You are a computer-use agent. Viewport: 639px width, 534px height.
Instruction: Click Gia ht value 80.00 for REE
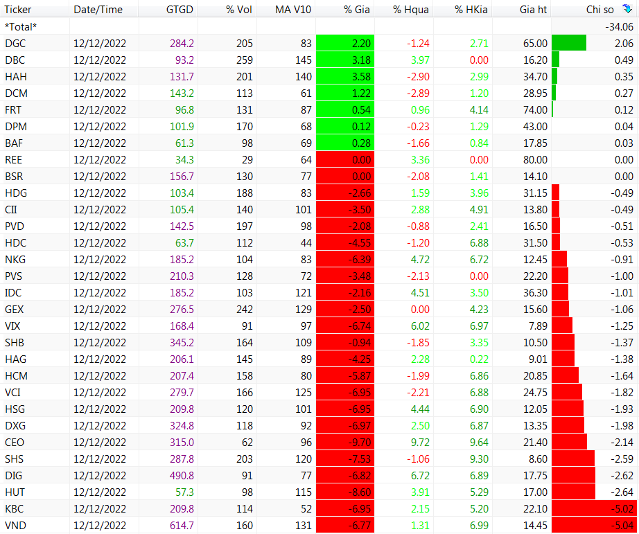(x=536, y=160)
